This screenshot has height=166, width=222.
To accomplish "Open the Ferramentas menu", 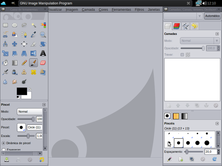I will pyautogui.click(x=121, y=10).
